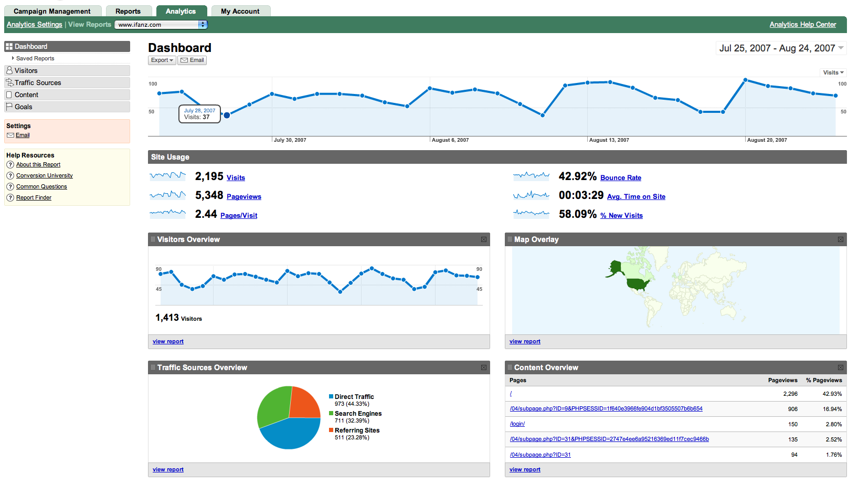Click the Content page icon in sidebar
The width and height of the screenshot is (848, 484).
9,94
